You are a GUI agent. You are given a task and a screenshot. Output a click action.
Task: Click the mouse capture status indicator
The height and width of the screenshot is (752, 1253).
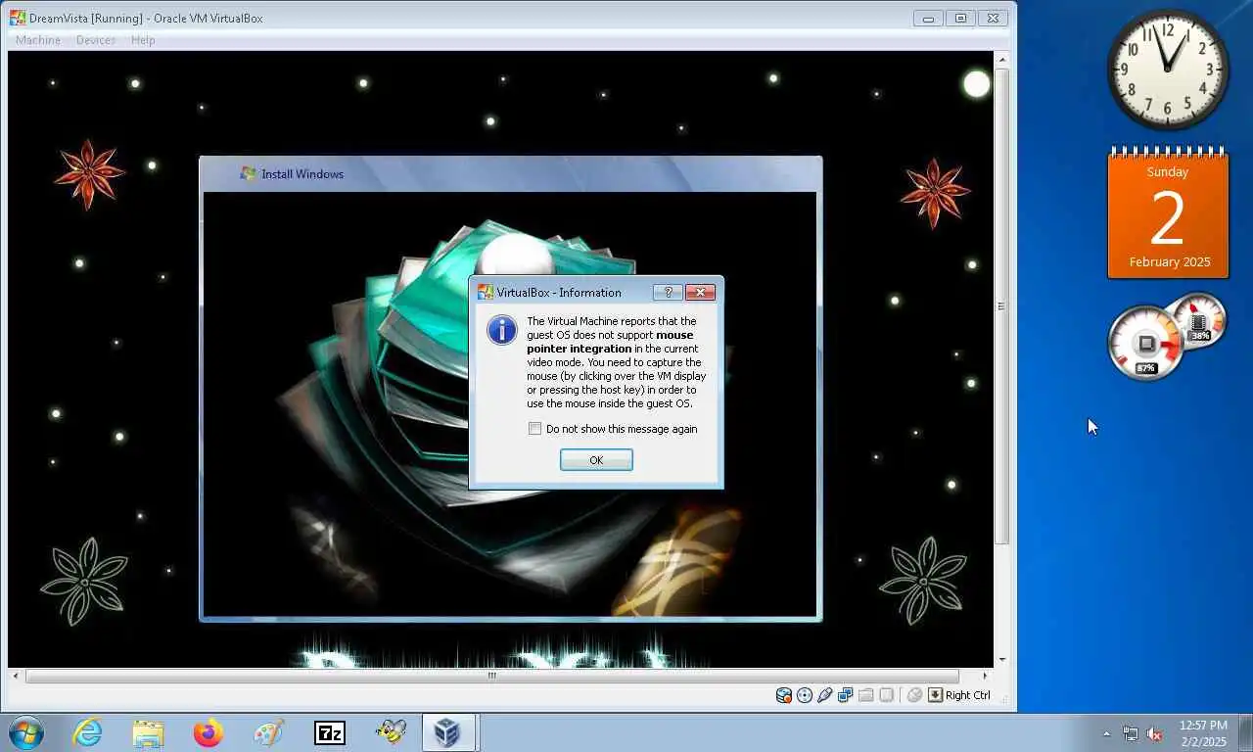914,695
